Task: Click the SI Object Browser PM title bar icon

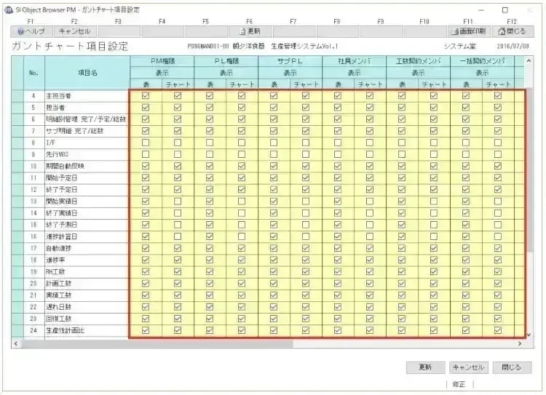Action: 8,9
